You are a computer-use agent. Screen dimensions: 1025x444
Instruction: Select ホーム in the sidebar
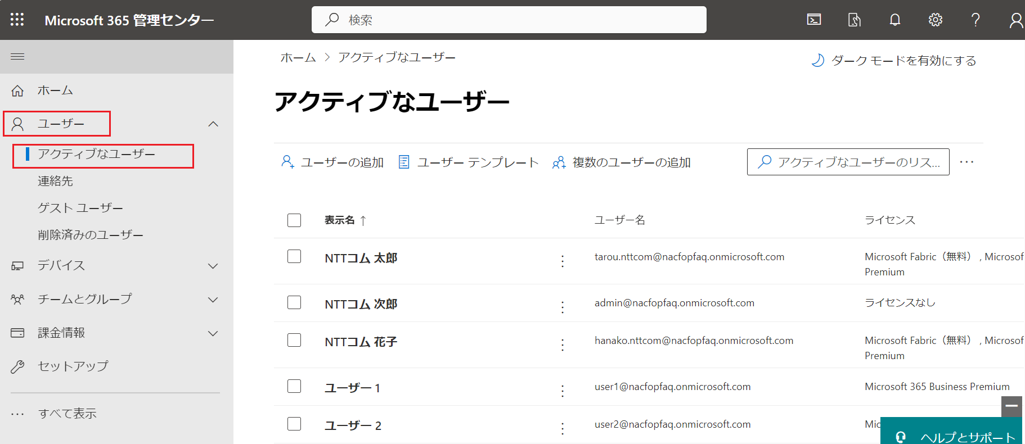coord(55,90)
